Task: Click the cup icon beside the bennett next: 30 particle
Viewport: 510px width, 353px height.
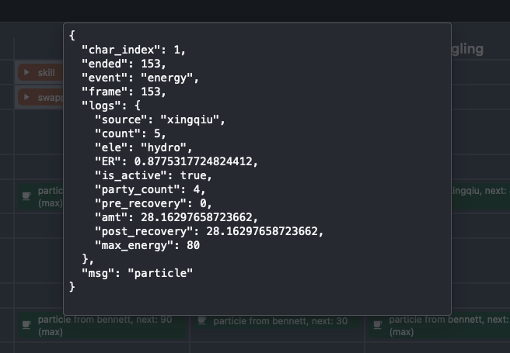Action: [202, 320]
